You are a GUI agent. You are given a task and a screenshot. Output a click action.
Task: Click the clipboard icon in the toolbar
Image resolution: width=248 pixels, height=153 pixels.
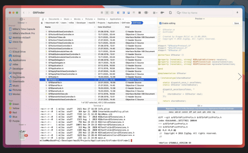170,13
